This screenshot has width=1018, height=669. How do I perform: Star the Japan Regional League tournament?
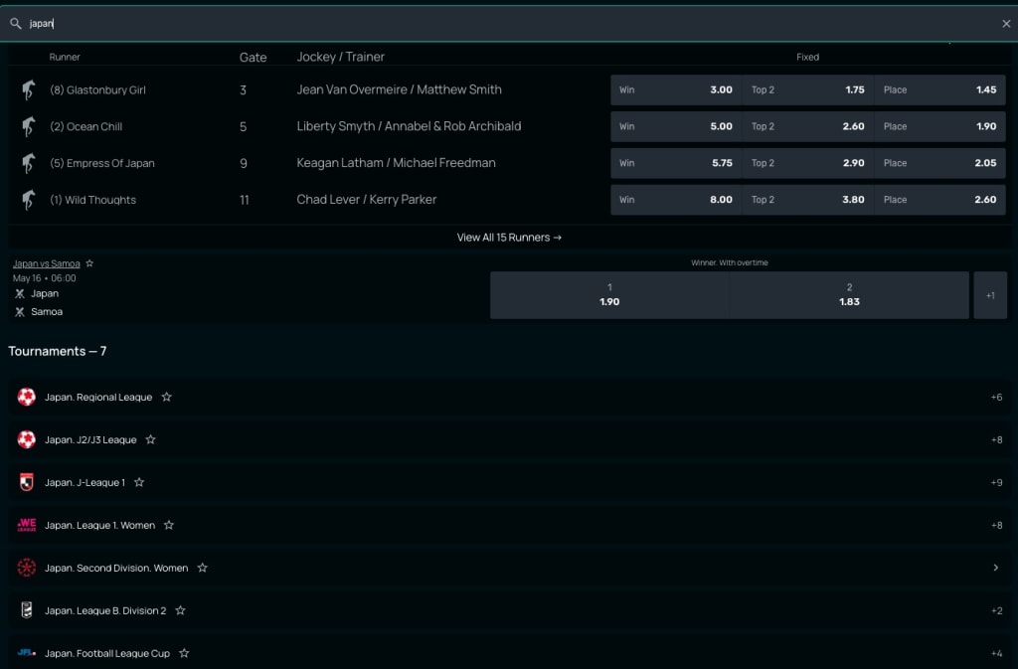point(167,397)
